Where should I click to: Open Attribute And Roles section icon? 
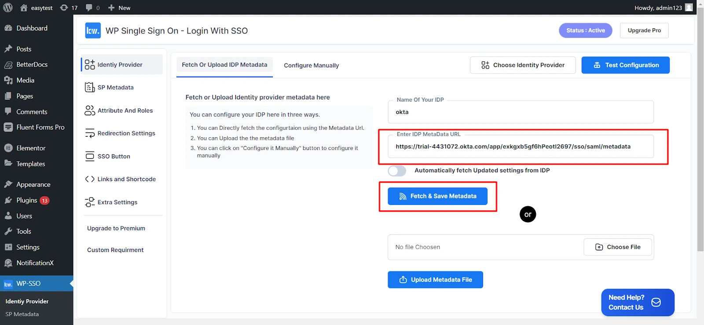[x=90, y=110]
